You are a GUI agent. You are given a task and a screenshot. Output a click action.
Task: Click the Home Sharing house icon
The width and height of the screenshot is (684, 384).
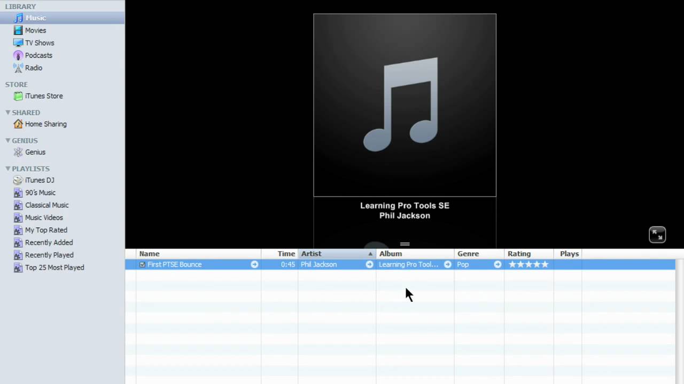pyautogui.click(x=18, y=124)
